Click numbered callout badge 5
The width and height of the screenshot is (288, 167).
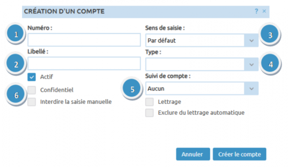click(x=132, y=89)
